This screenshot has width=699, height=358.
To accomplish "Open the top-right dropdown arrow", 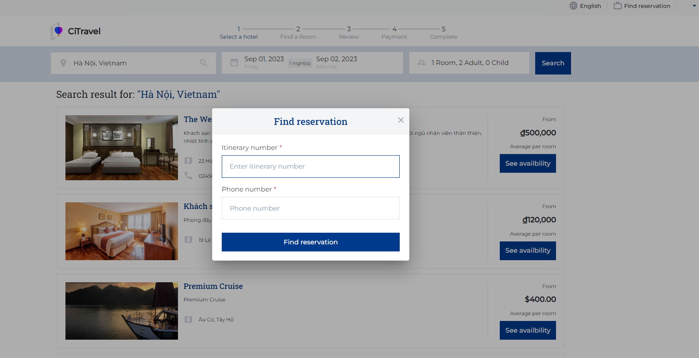I will [694, 6].
